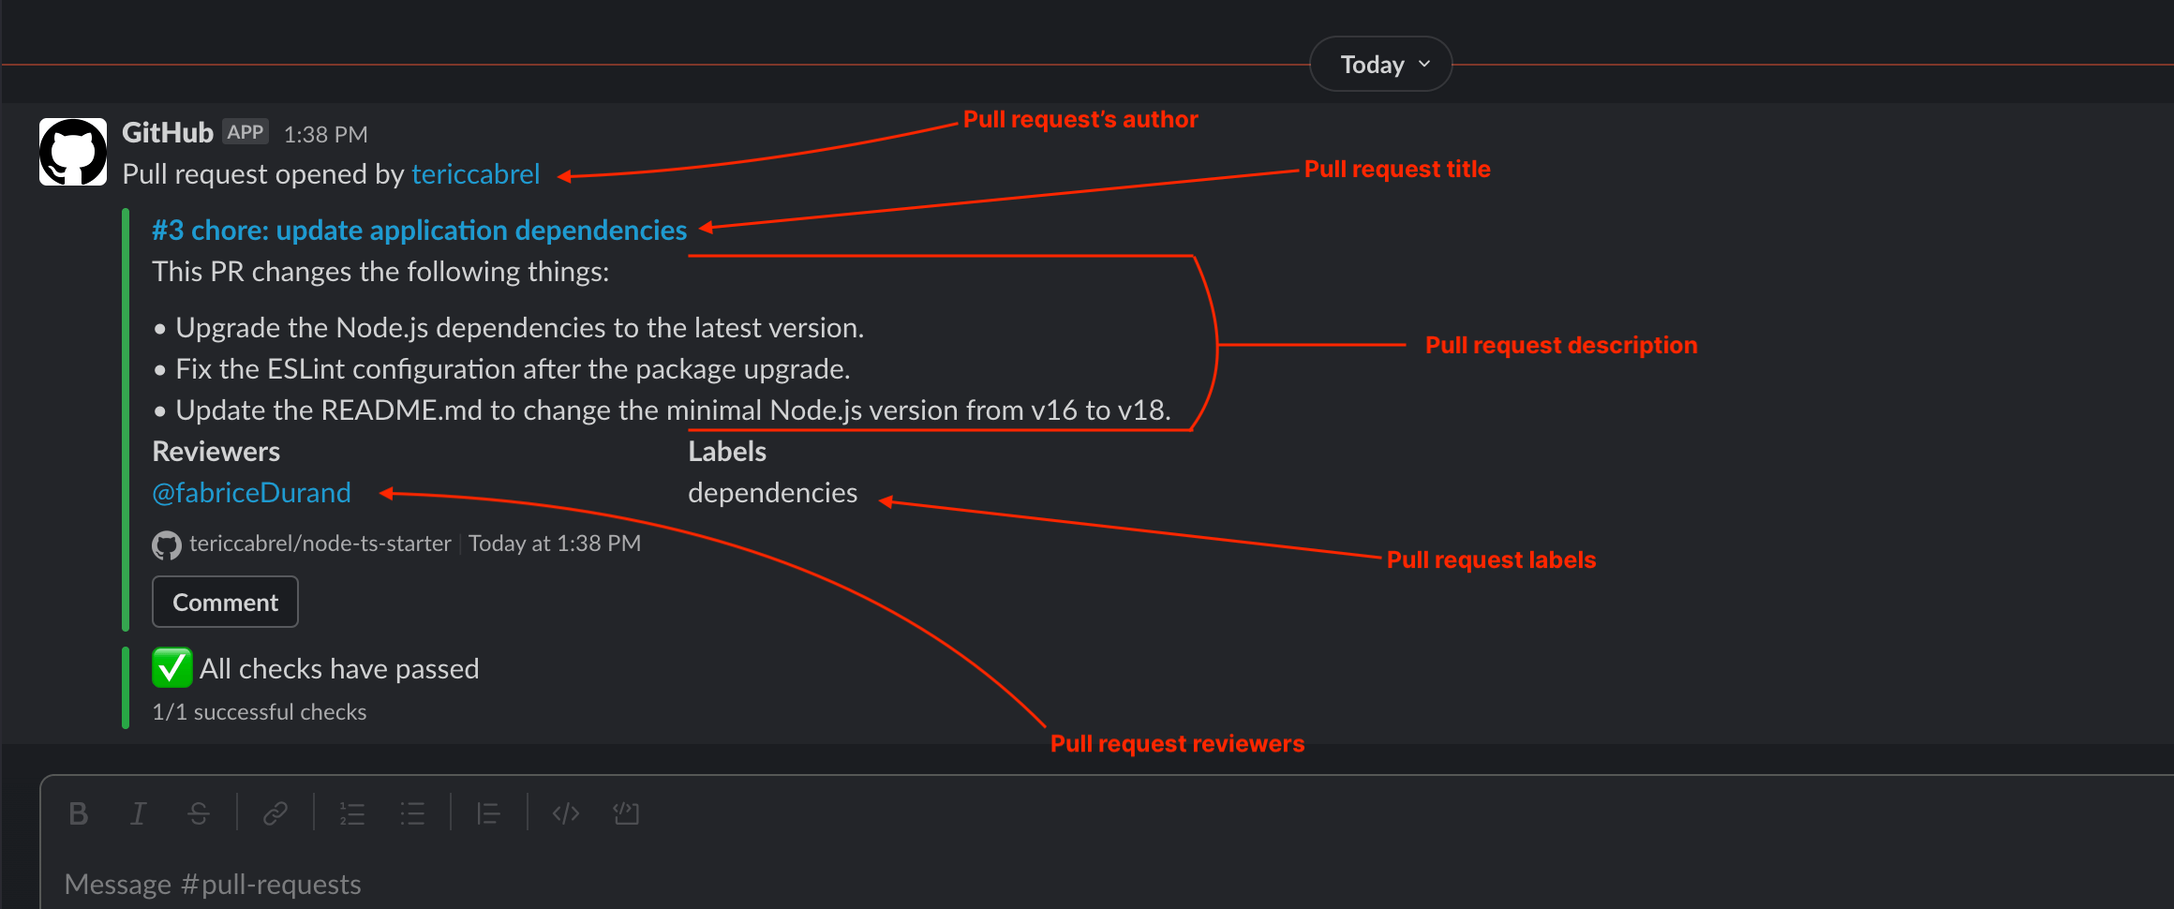Screen dimensions: 2174x909
Task: Click the tericcabrel/node-ts-starter repository link
Action: pyautogui.click(x=320, y=543)
